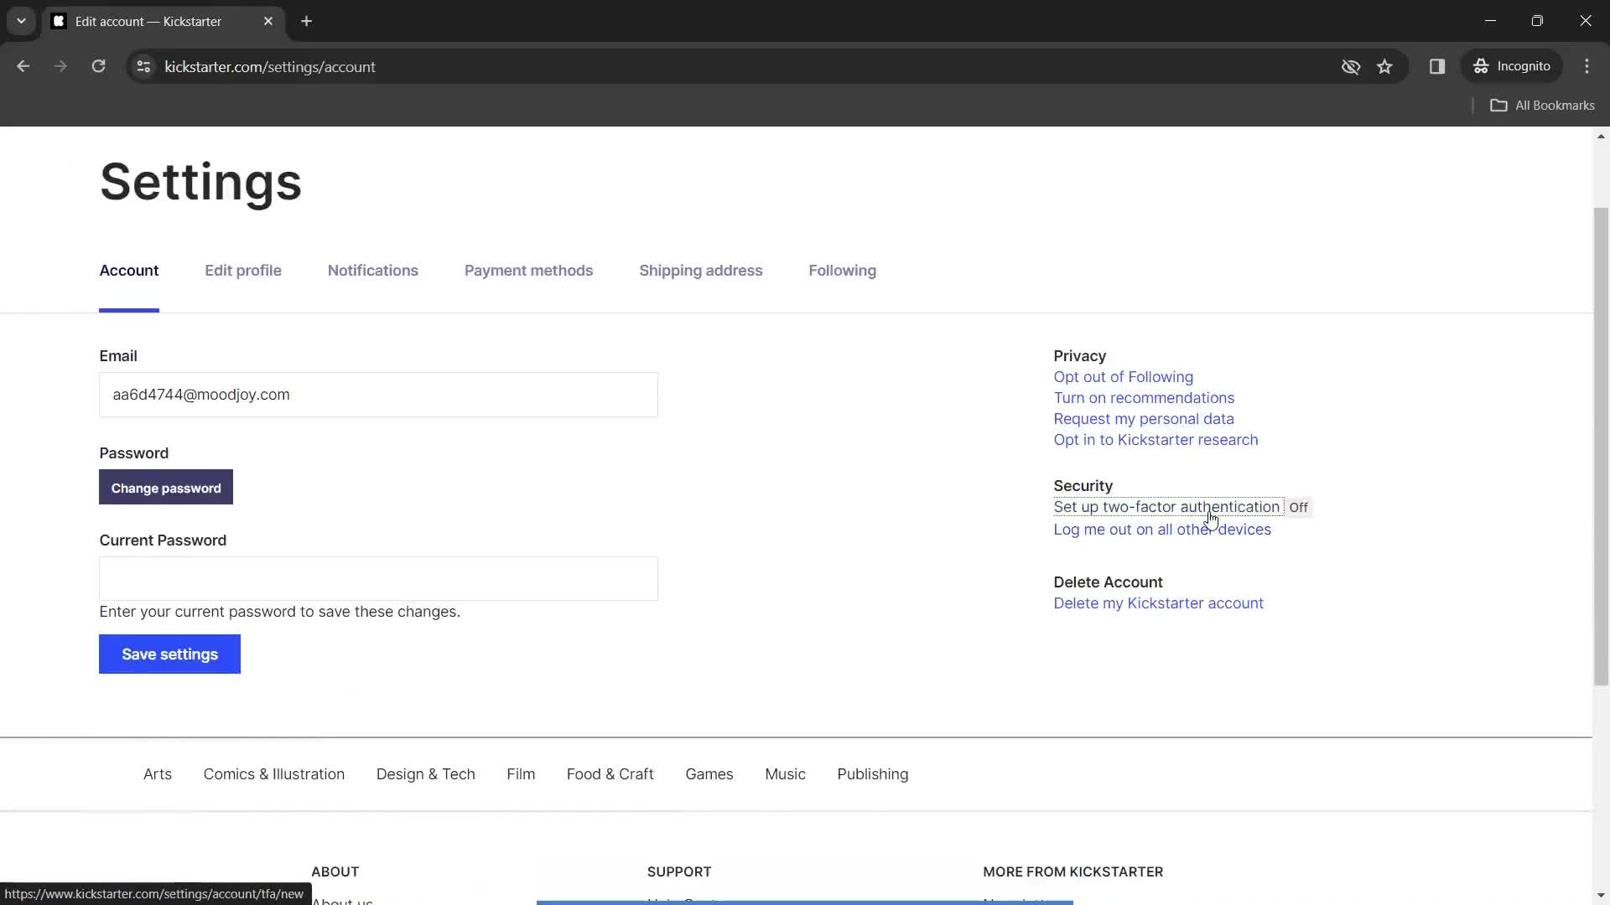The image size is (1610, 905).
Task: Expand the tab search dropdown
Action: (x=21, y=21)
